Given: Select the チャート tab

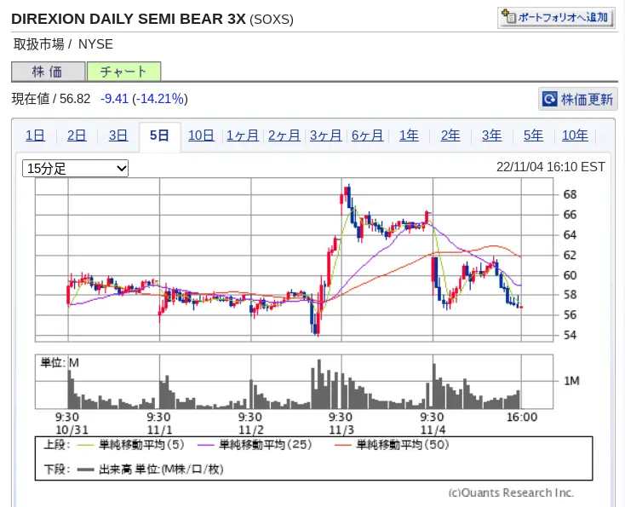Looking at the screenshot, I should coord(124,72).
